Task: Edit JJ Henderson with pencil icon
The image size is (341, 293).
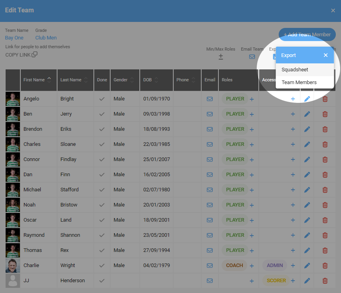Action: (x=307, y=281)
